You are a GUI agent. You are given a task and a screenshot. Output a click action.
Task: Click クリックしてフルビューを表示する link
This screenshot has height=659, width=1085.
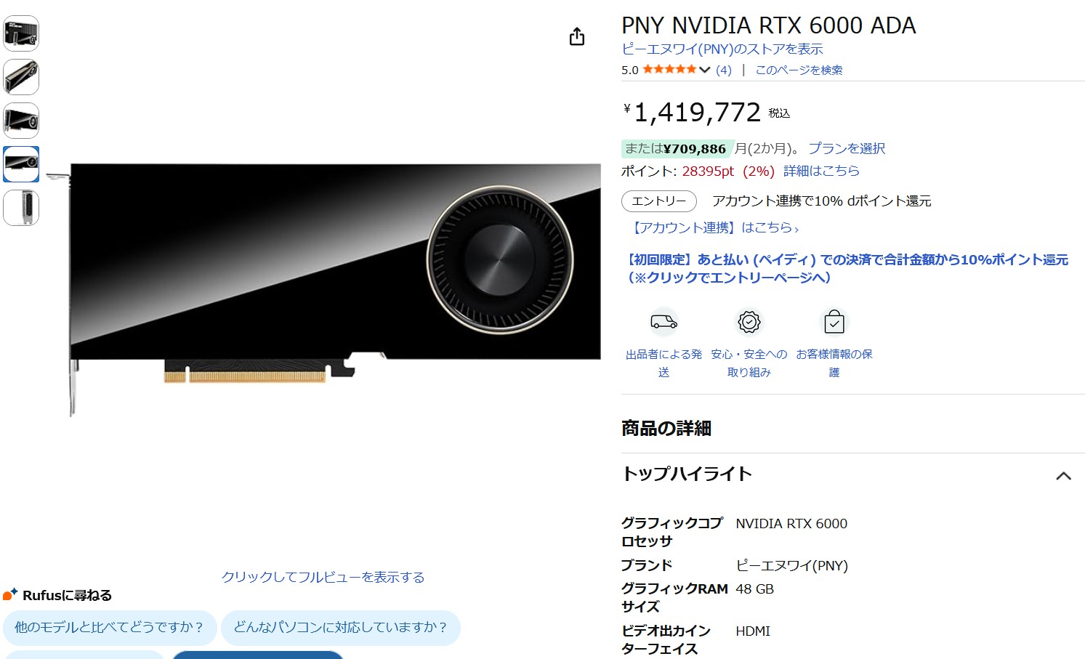point(323,577)
